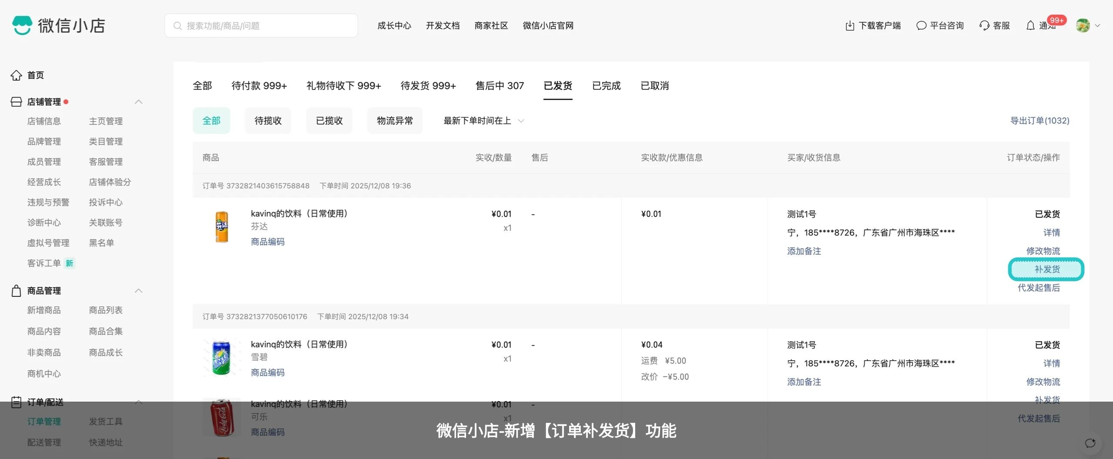Switch to the 待发货 999+ tab
Viewport: 1113px width, 459px height.
pyautogui.click(x=428, y=86)
